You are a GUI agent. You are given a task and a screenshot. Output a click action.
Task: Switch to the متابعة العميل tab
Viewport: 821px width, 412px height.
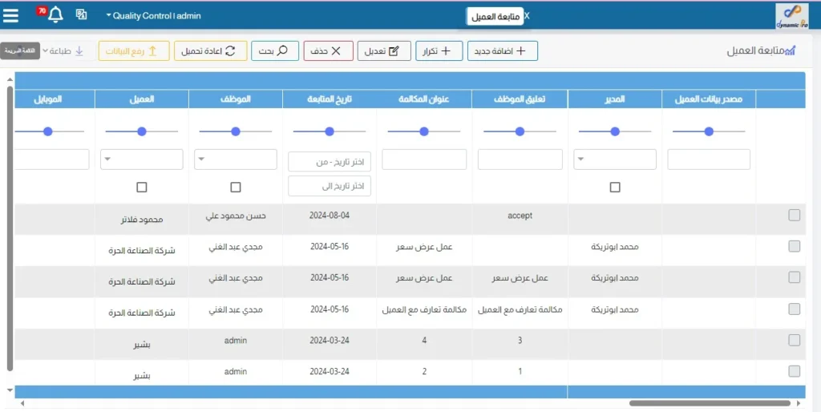(x=495, y=16)
